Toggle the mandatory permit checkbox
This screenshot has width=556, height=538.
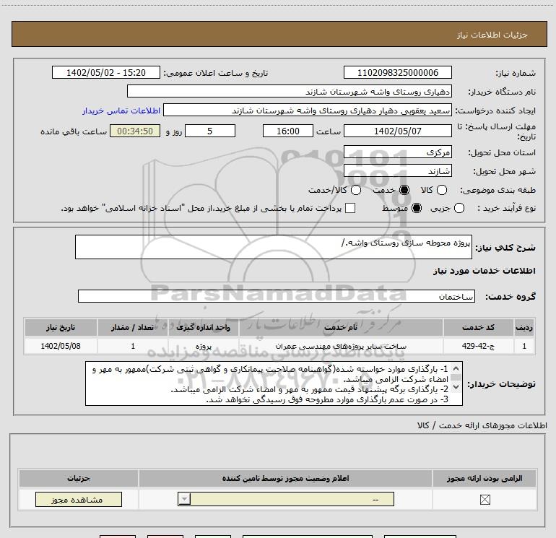point(485,500)
